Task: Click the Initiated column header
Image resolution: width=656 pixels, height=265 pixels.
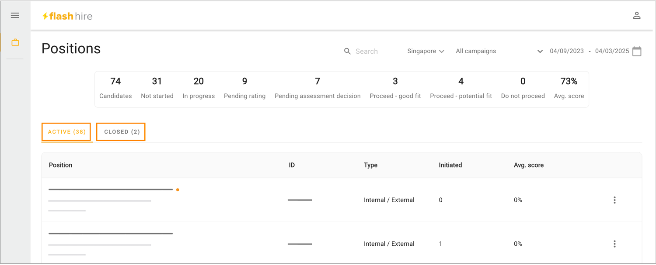Action: point(450,165)
